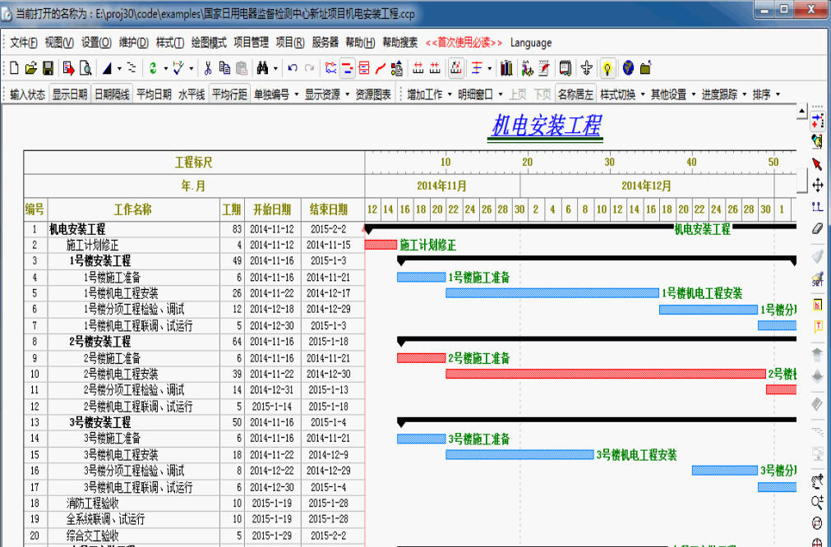Toggle the 日期阴线 option
Image resolution: width=831 pixels, height=547 pixels.
(x=111, y=94)
